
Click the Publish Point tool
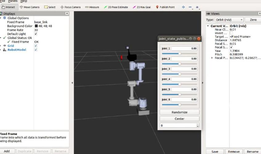165,7
